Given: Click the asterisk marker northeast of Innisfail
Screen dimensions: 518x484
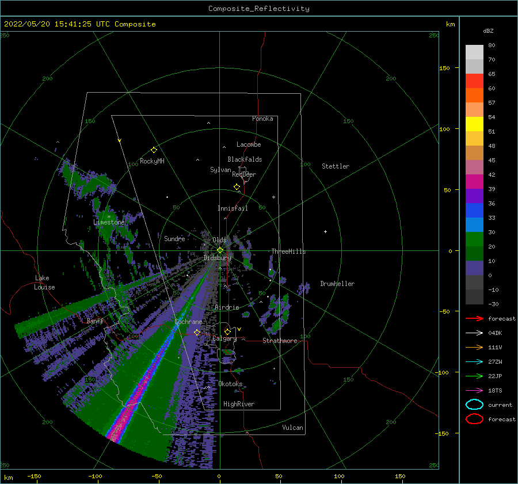Looking at the screenshot, I should [x=273, y=197].
